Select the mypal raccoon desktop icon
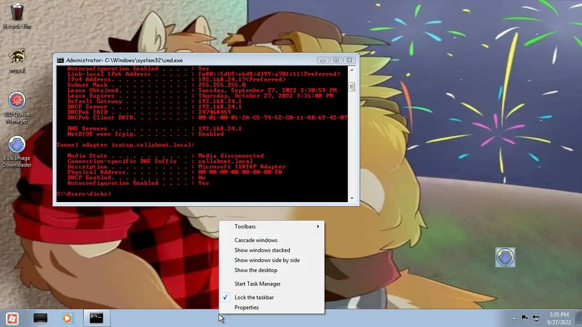582x327 pixels. tap(17, 61)
